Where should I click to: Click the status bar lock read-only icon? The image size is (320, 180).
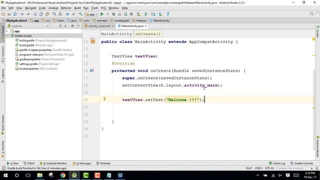311,168
